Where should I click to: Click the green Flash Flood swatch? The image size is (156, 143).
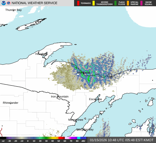click(x=115, y=3)
